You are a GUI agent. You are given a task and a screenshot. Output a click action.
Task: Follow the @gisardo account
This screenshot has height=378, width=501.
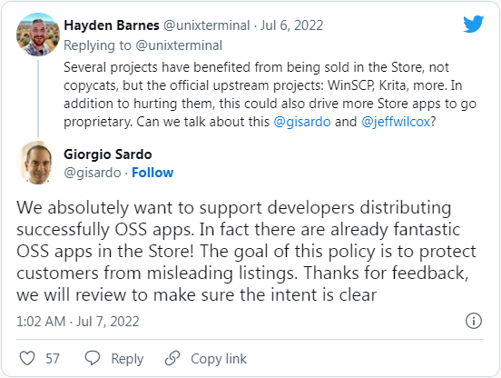(152, 173)
